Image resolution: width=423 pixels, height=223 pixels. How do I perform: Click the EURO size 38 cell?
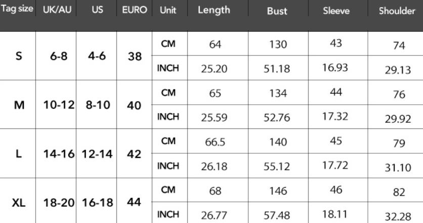pyautogui.click(x=135, y=57)
